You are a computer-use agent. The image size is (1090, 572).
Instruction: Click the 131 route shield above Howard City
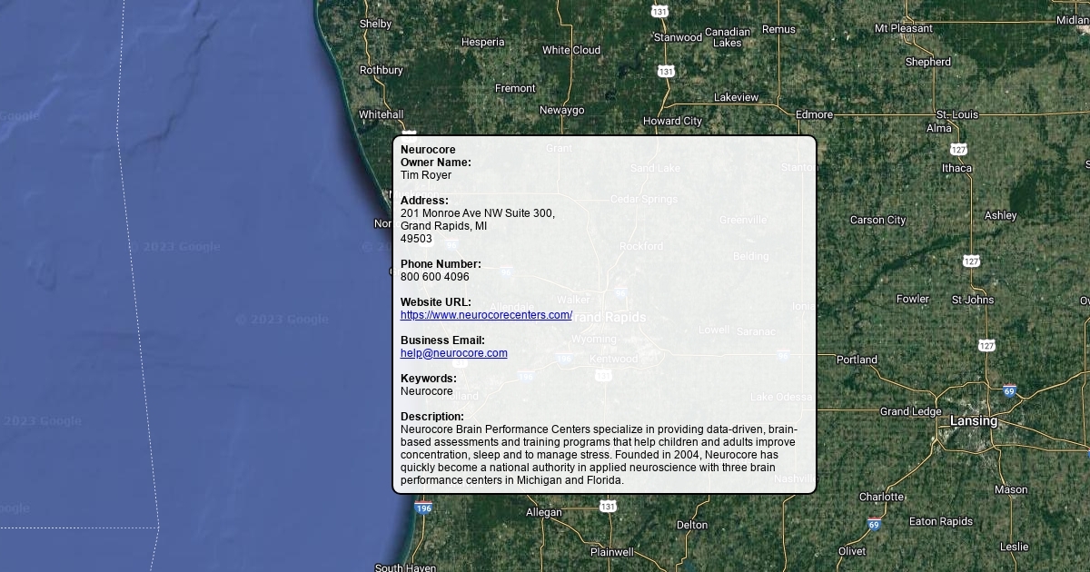pos(666,71)
